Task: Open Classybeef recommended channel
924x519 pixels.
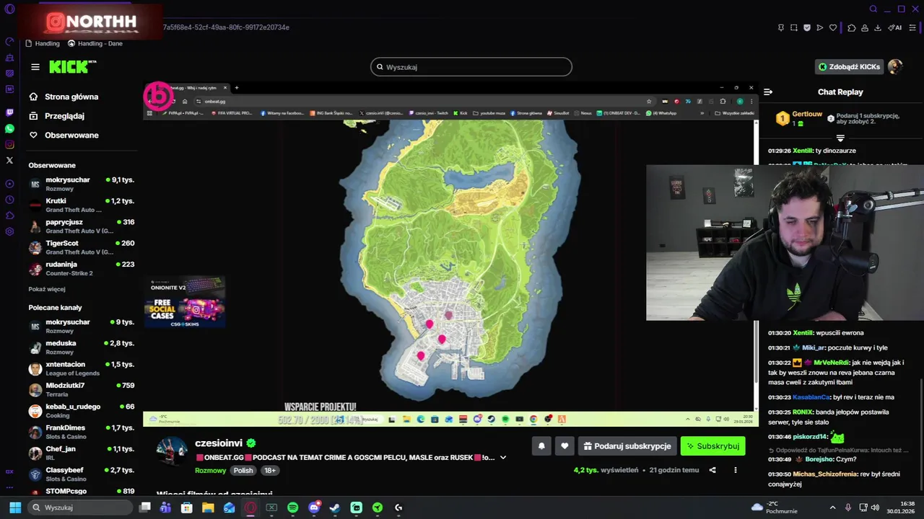Action: pos(81,474)
